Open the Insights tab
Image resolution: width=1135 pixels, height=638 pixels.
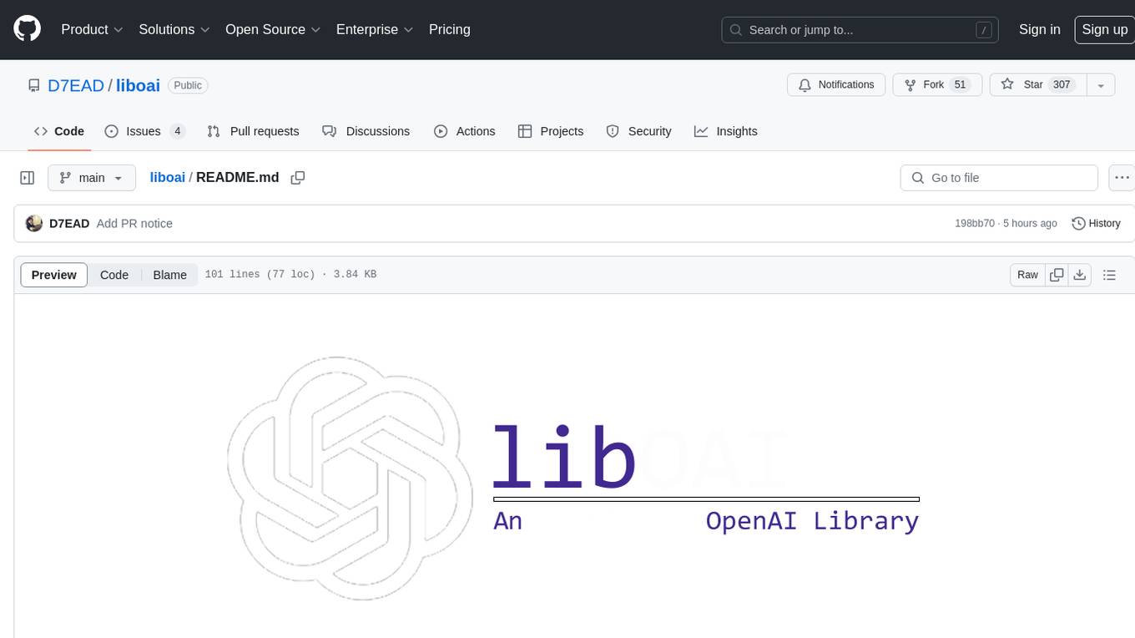(726, 131)
